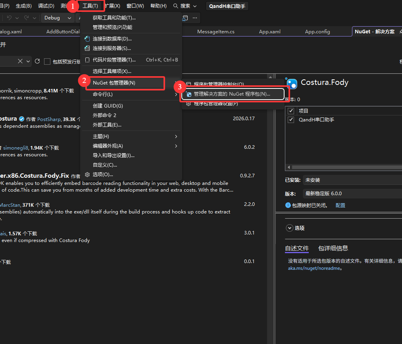This screenshot has height=344, width=402.
Task: Select 外部命令 2 menu entry
Action: (131, 115)
